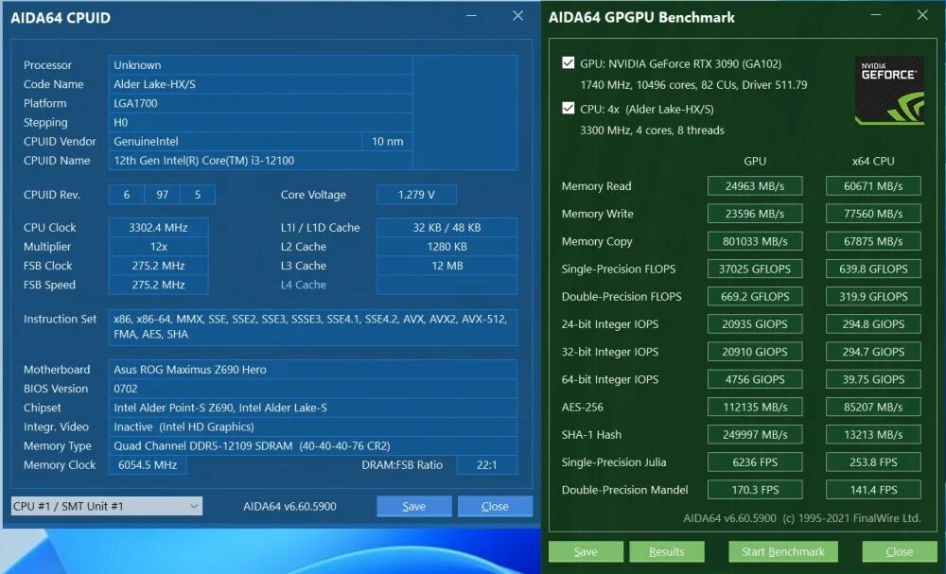Click the NVIDIA GeForce logo image
This screenshot has height=574, width=946.
point(889,91)
